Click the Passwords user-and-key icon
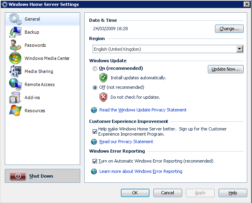 15,45
